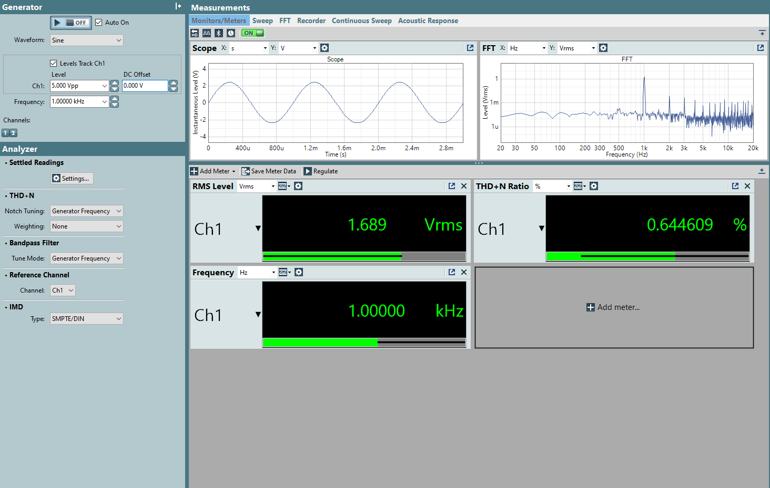
Task: Click the Regulate button
Action: point(321,171)
